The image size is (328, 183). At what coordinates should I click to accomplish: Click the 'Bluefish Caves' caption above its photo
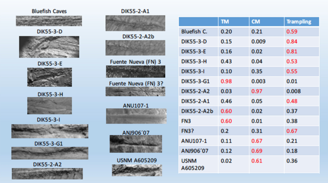coord(49,11)
